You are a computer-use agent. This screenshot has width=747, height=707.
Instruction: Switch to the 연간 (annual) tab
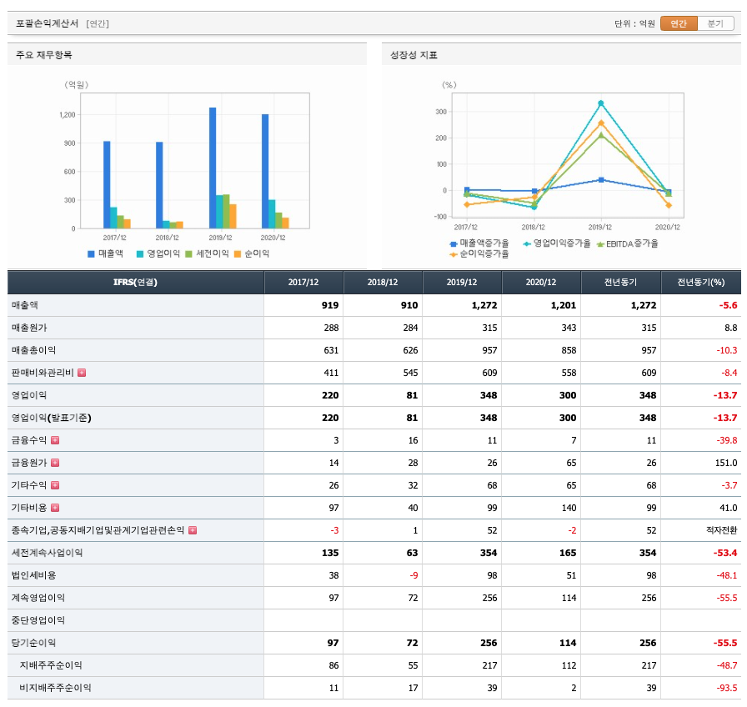679,23
